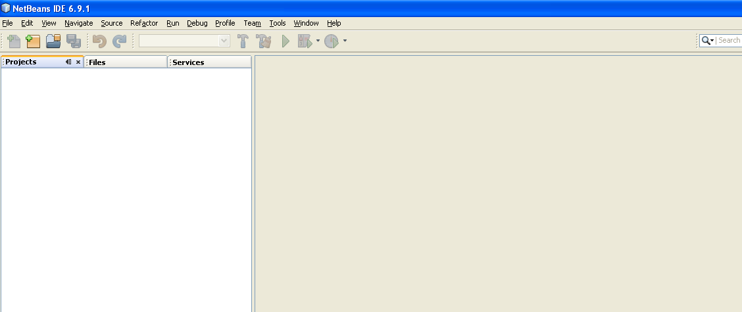Screen dimensions: 742x312
Task: Click the Profile Main Project clock icon
Action: [332, 41]
